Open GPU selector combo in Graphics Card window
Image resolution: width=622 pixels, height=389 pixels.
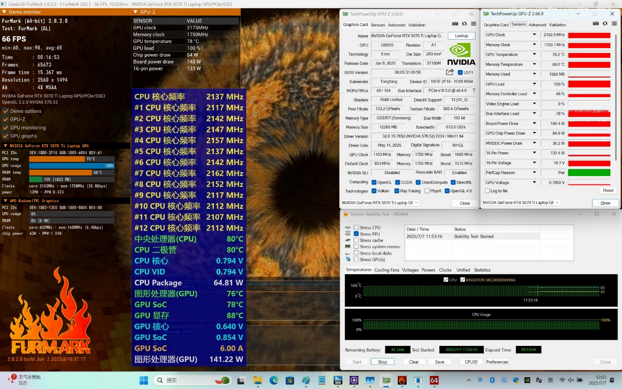[x=380, y=203]
